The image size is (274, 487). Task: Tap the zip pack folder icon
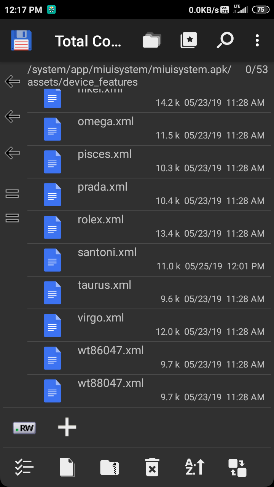pos(110,467)
